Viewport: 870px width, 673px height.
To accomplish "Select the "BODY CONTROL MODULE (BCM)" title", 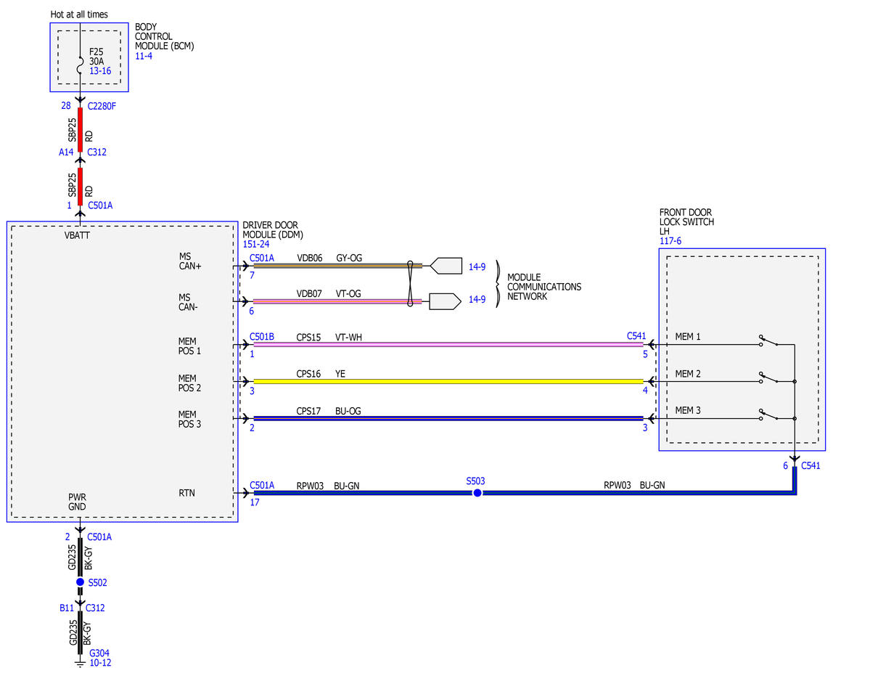I will [x=164, y=36].
